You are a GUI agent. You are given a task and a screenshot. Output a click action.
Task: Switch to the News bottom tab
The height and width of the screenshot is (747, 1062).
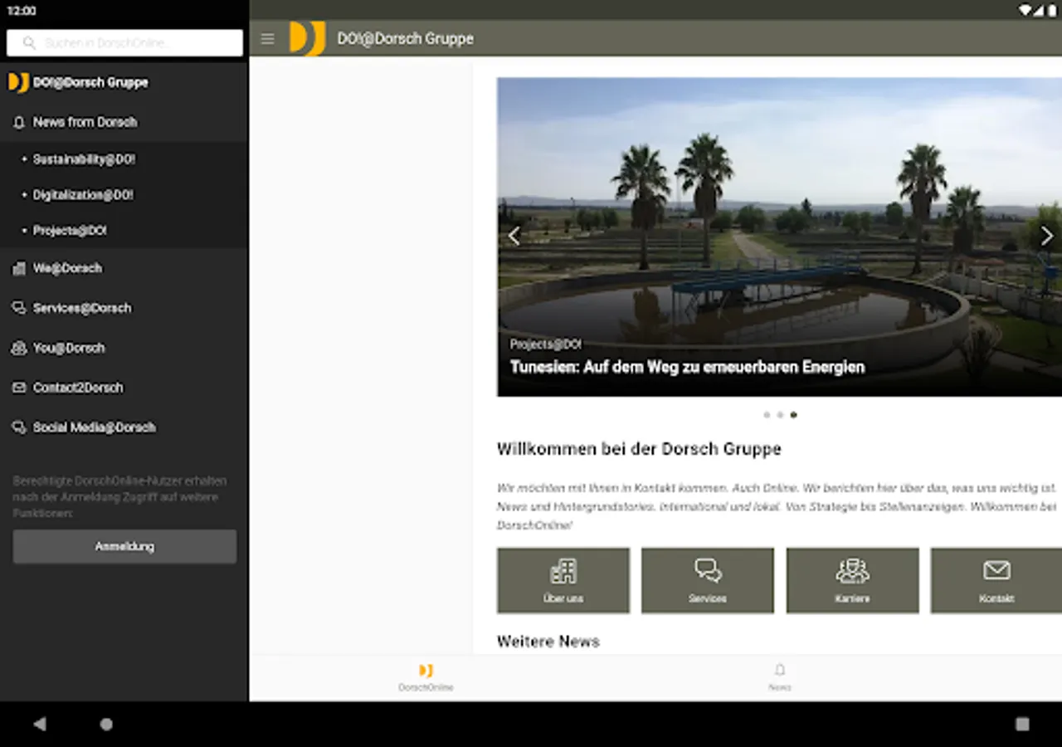point(779,677)
